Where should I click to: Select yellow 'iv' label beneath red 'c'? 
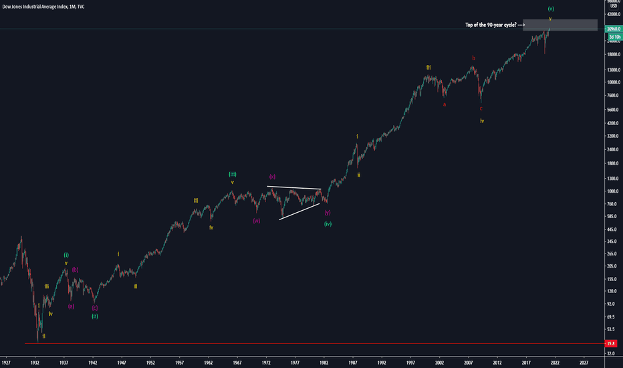(482, 121)
